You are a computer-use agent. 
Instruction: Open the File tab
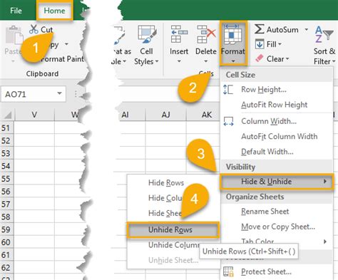(16, 11)
